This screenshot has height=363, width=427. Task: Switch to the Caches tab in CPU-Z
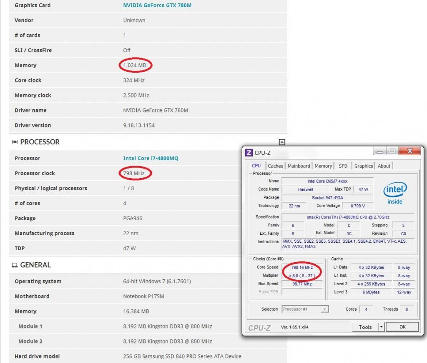click(275, 166)
